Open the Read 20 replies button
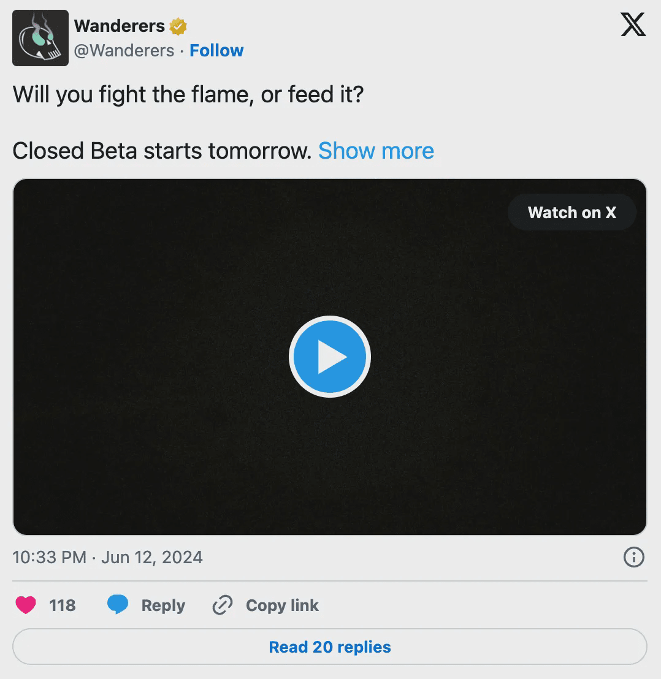Viewport: 661px width, 679px height. coord(330,647)
